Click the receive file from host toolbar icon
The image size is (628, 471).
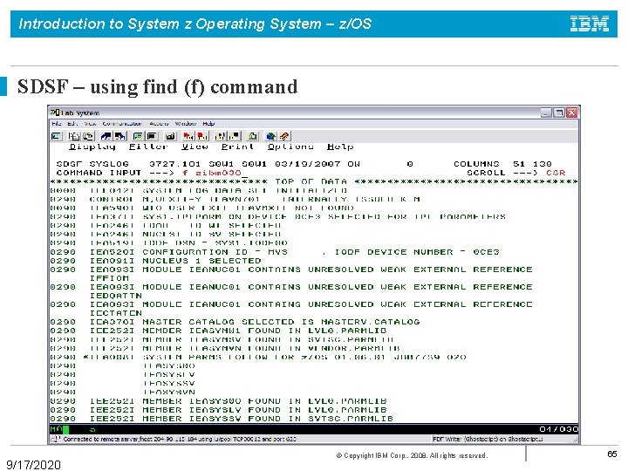tap(120, 136)
